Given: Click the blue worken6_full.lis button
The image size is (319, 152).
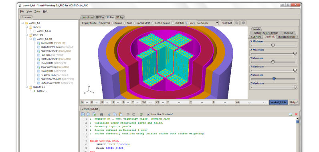Looking at the screenshot, I should (x=279, y=102).
